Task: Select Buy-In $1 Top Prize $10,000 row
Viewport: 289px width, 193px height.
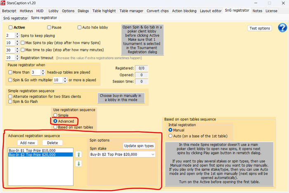Action: pos(40,150)
